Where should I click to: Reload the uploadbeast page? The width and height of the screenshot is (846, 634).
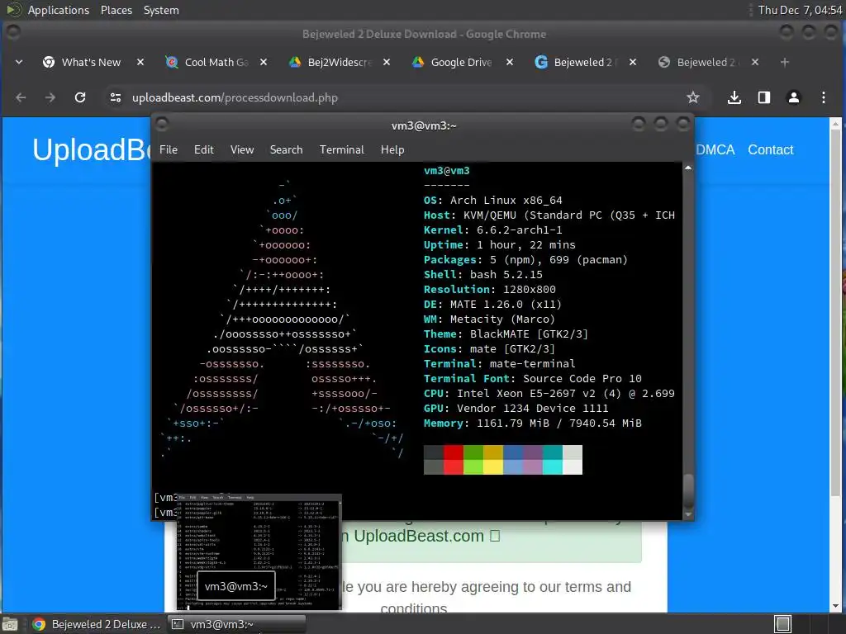(80, 97)
